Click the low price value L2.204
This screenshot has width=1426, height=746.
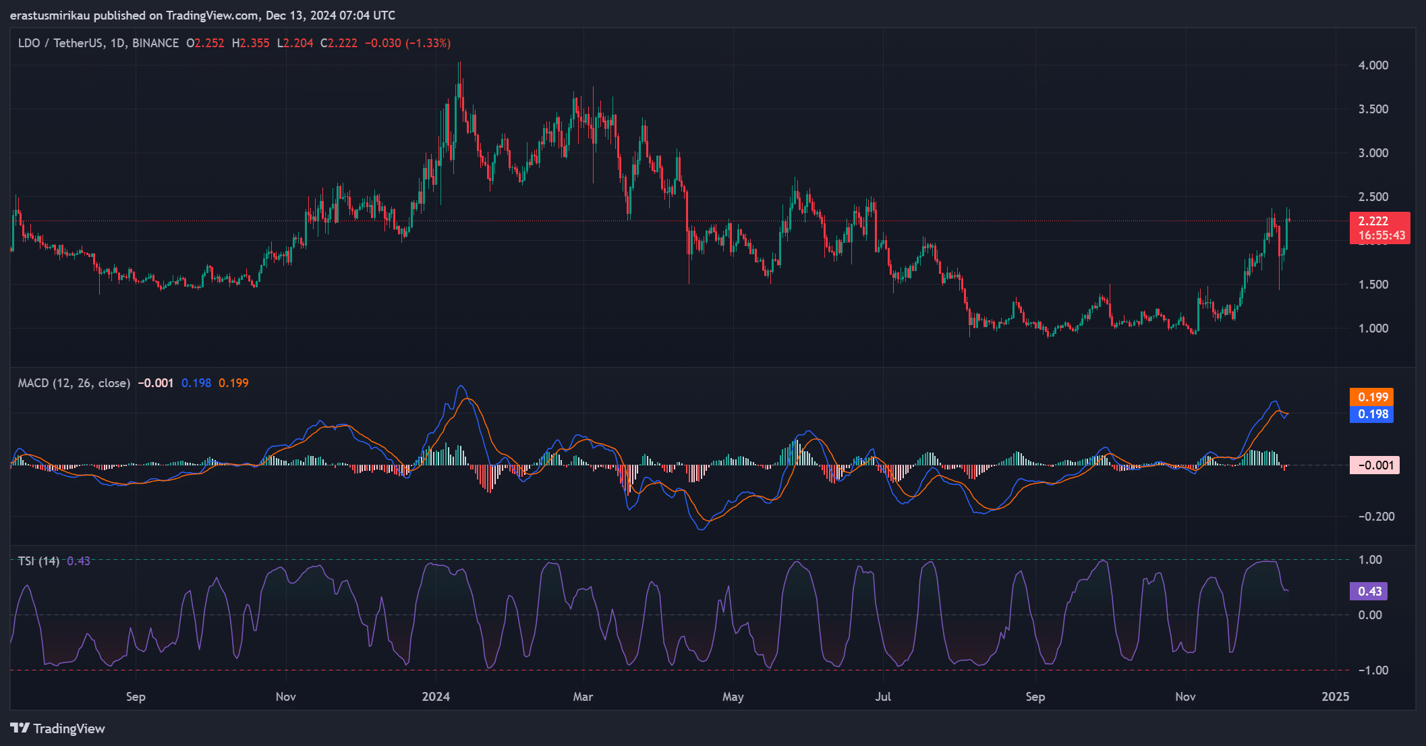click(x=295, y=43)
